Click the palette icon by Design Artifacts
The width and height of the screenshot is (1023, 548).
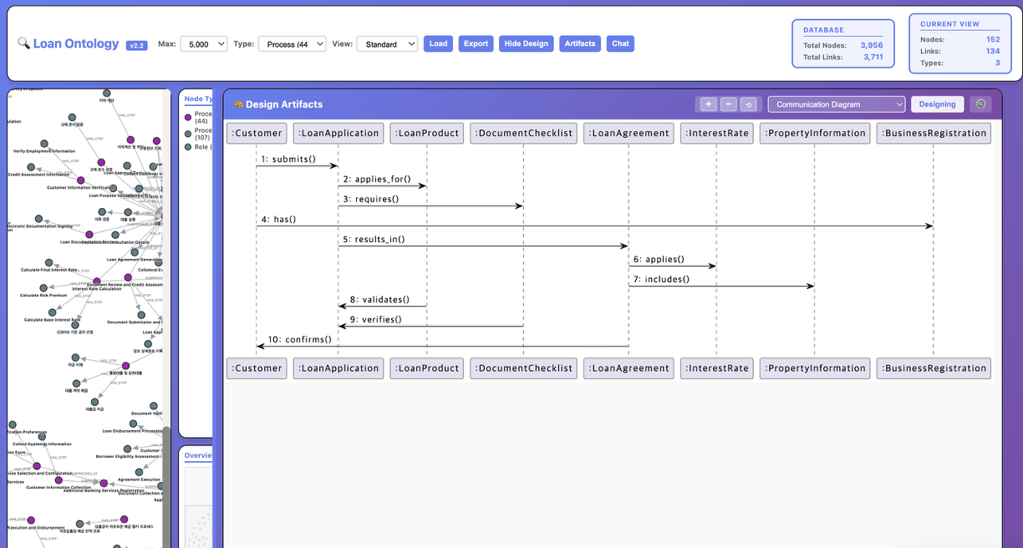pos(238,104)
